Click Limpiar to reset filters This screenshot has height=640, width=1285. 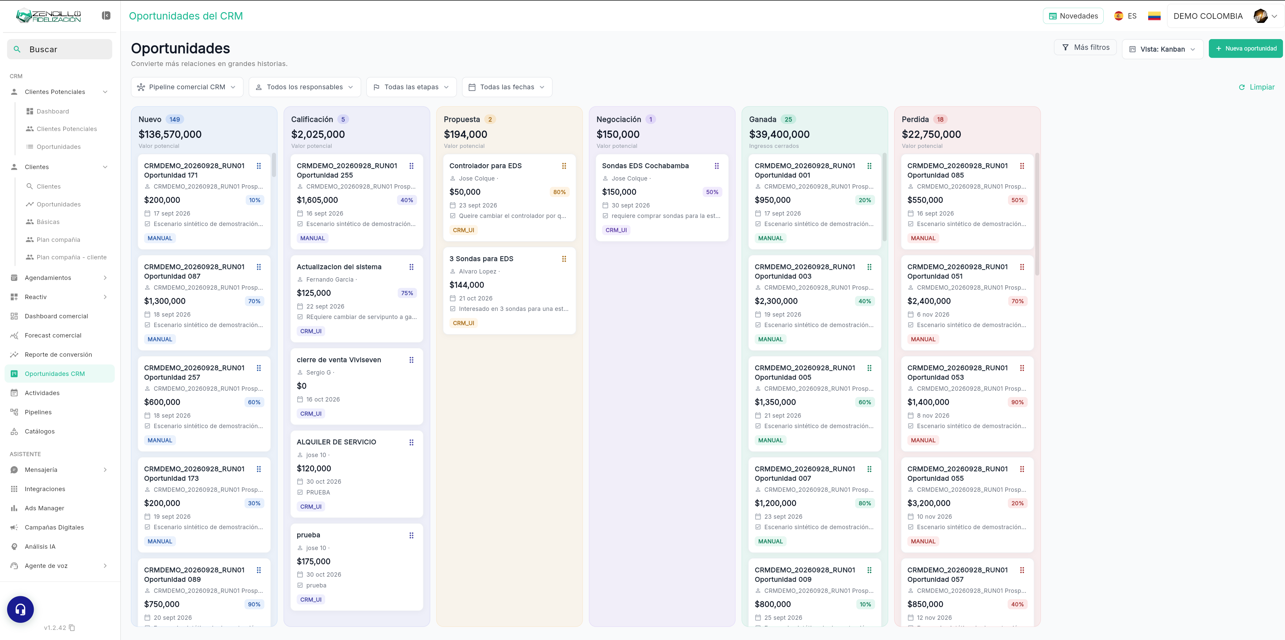click(x=1257, y=87)
